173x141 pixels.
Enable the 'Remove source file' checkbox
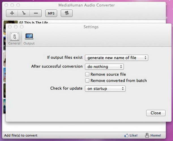click(x=87, y=74)
